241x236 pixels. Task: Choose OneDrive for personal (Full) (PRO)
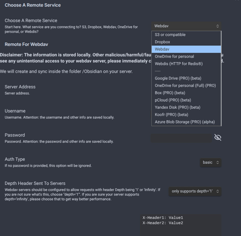click(185, 85)
